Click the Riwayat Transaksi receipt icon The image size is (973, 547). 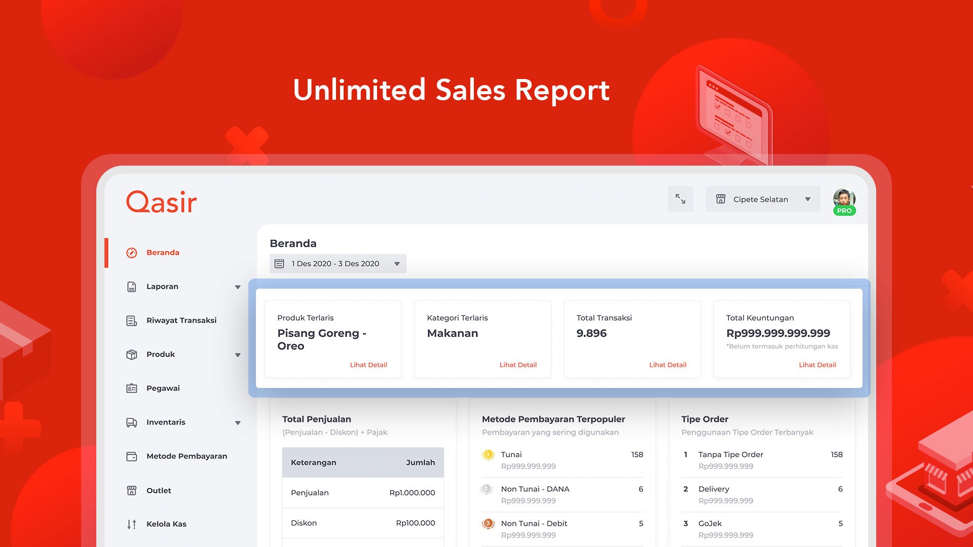pyautogui.click(x=132, y=321)
